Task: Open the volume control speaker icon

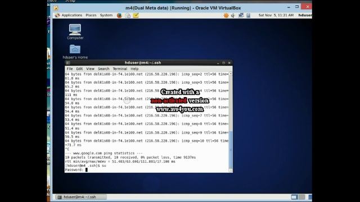Action: click(x=233, y=15)
